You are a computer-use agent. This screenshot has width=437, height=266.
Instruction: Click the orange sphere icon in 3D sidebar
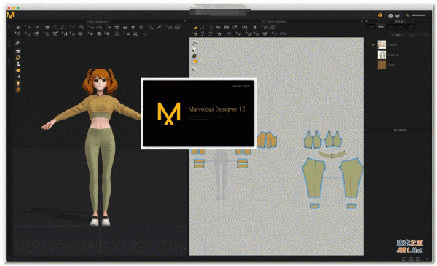click(18, 90)
